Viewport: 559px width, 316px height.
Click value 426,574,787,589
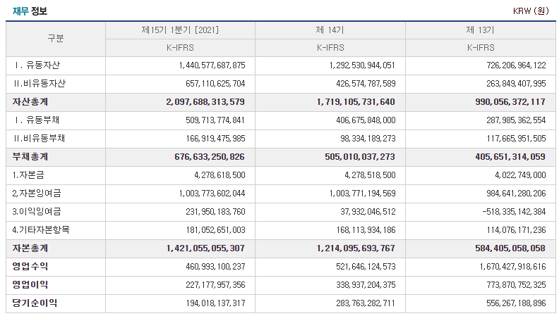point(366,84)
